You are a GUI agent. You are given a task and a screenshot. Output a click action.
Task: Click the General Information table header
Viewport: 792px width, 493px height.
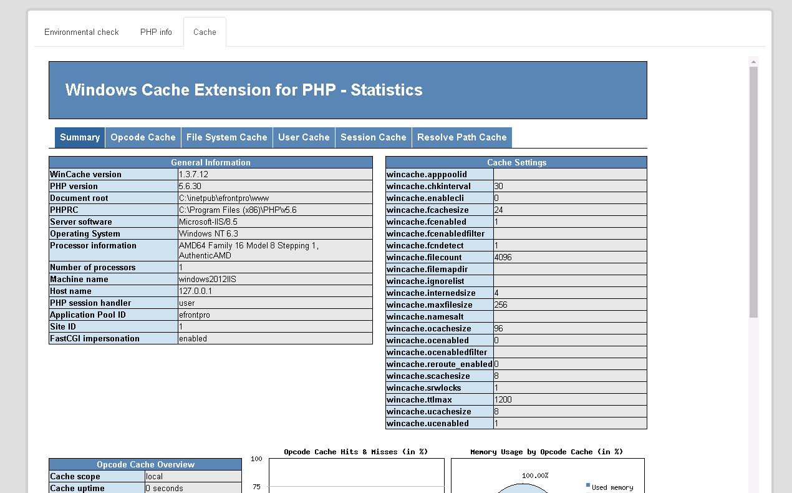(211, 162)
